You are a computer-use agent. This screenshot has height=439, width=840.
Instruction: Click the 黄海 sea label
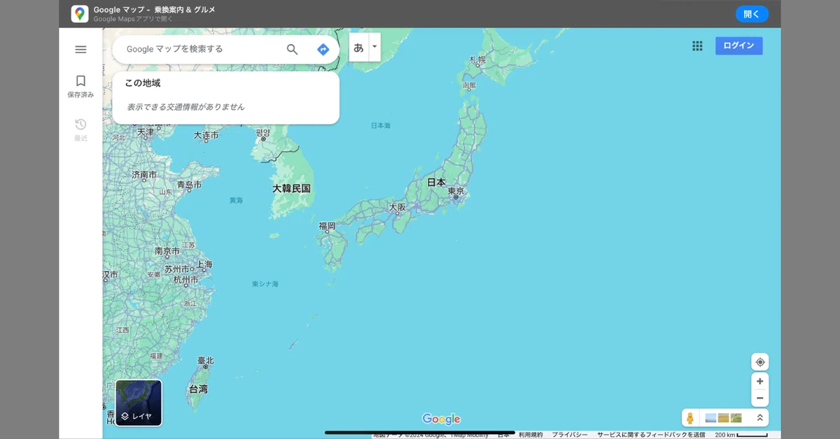236,200
